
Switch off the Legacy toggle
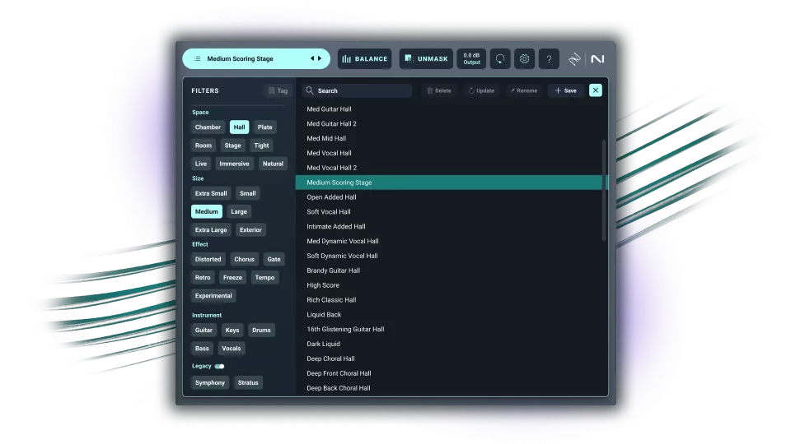pyautogui.click(x=219, y=367)
